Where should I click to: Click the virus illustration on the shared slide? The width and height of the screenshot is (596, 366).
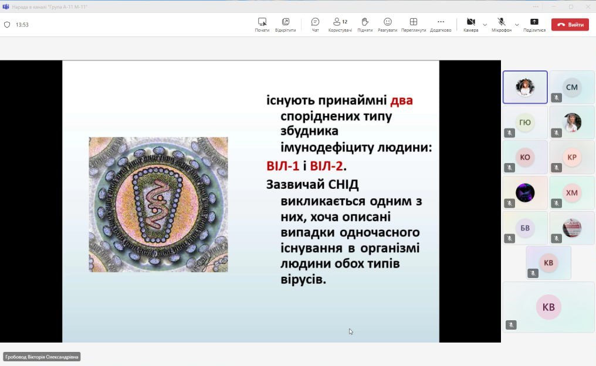[x=158, y=204]
